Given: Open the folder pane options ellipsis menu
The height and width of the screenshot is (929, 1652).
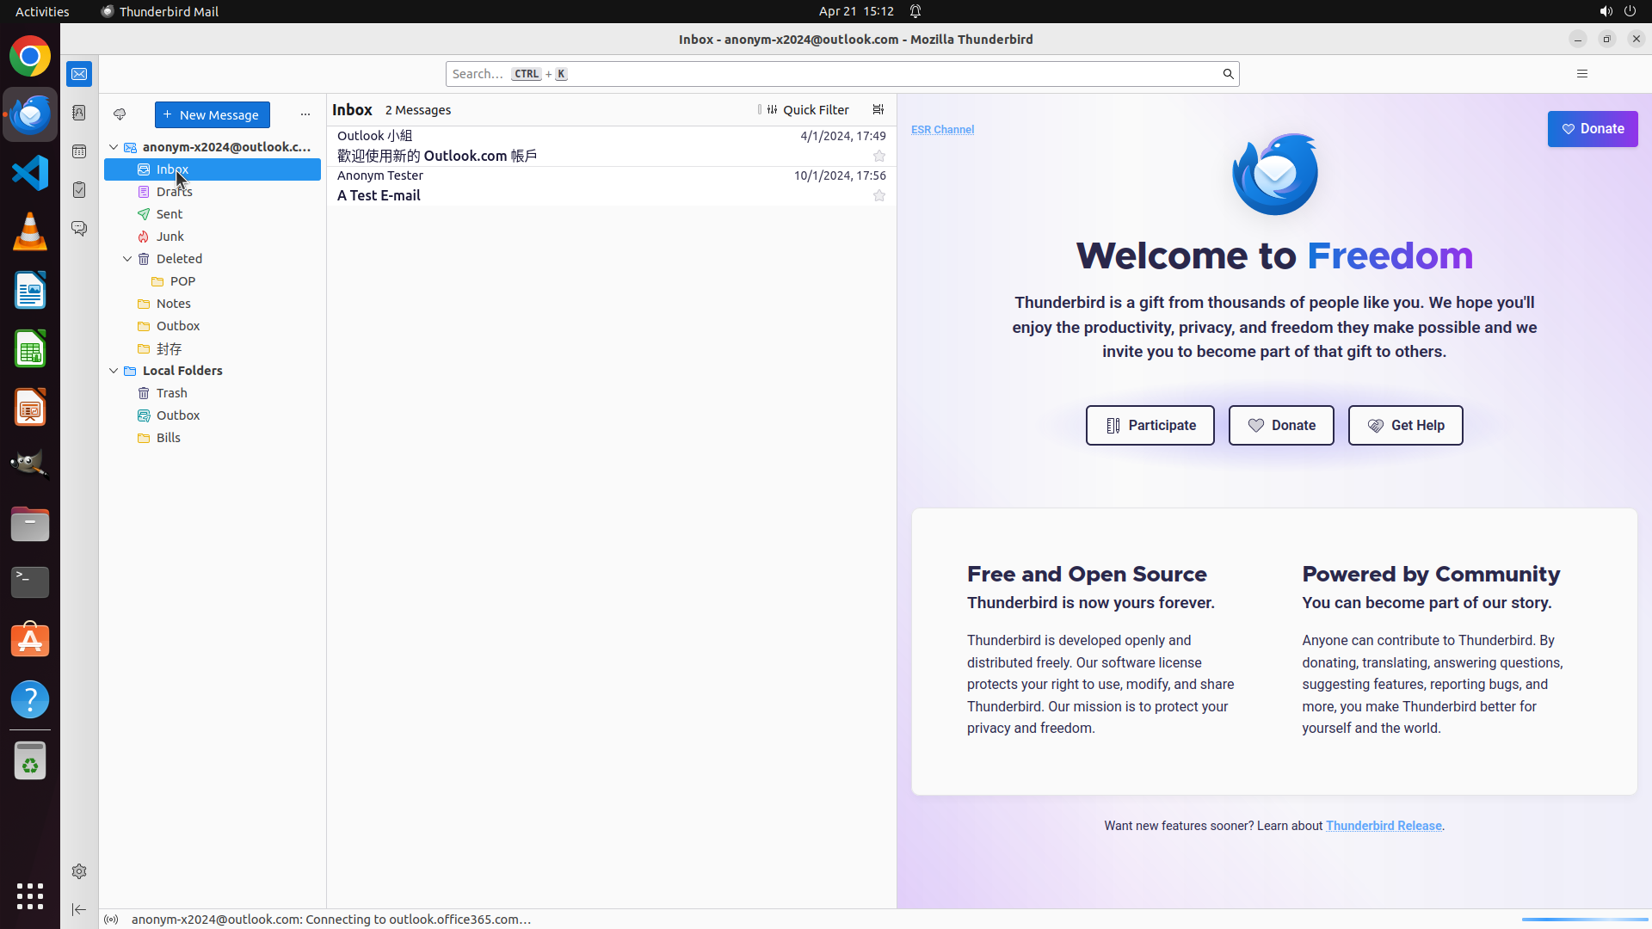Looking at the screenshot, I should pyautogui.click(x=305, y=114).
